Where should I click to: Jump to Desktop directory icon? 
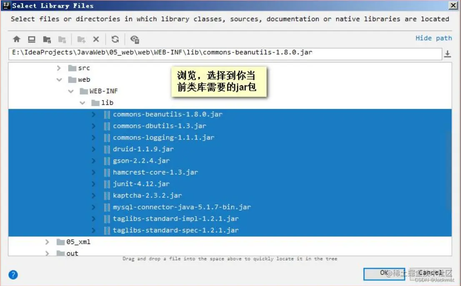(x=31, y=39)
